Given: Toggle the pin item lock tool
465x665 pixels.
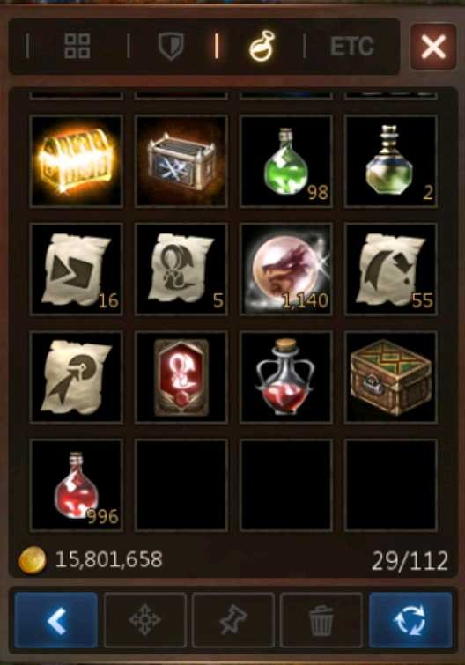Looking at the screenshot, I should 233,620.
